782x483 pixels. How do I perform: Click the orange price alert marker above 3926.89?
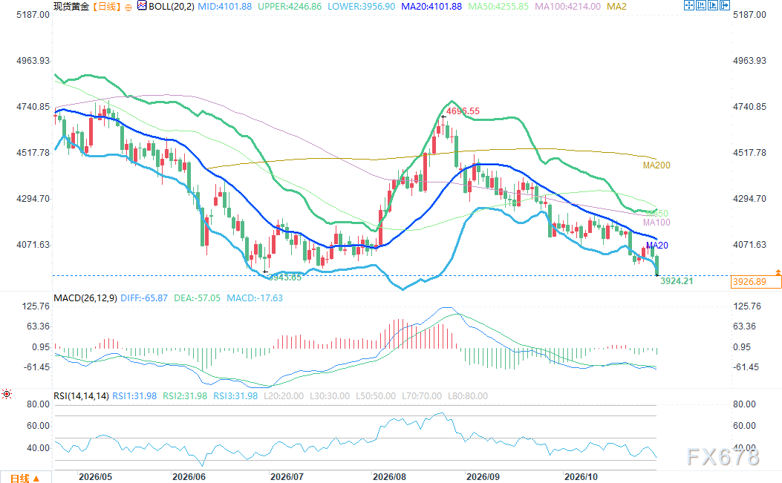coord(778,272)
